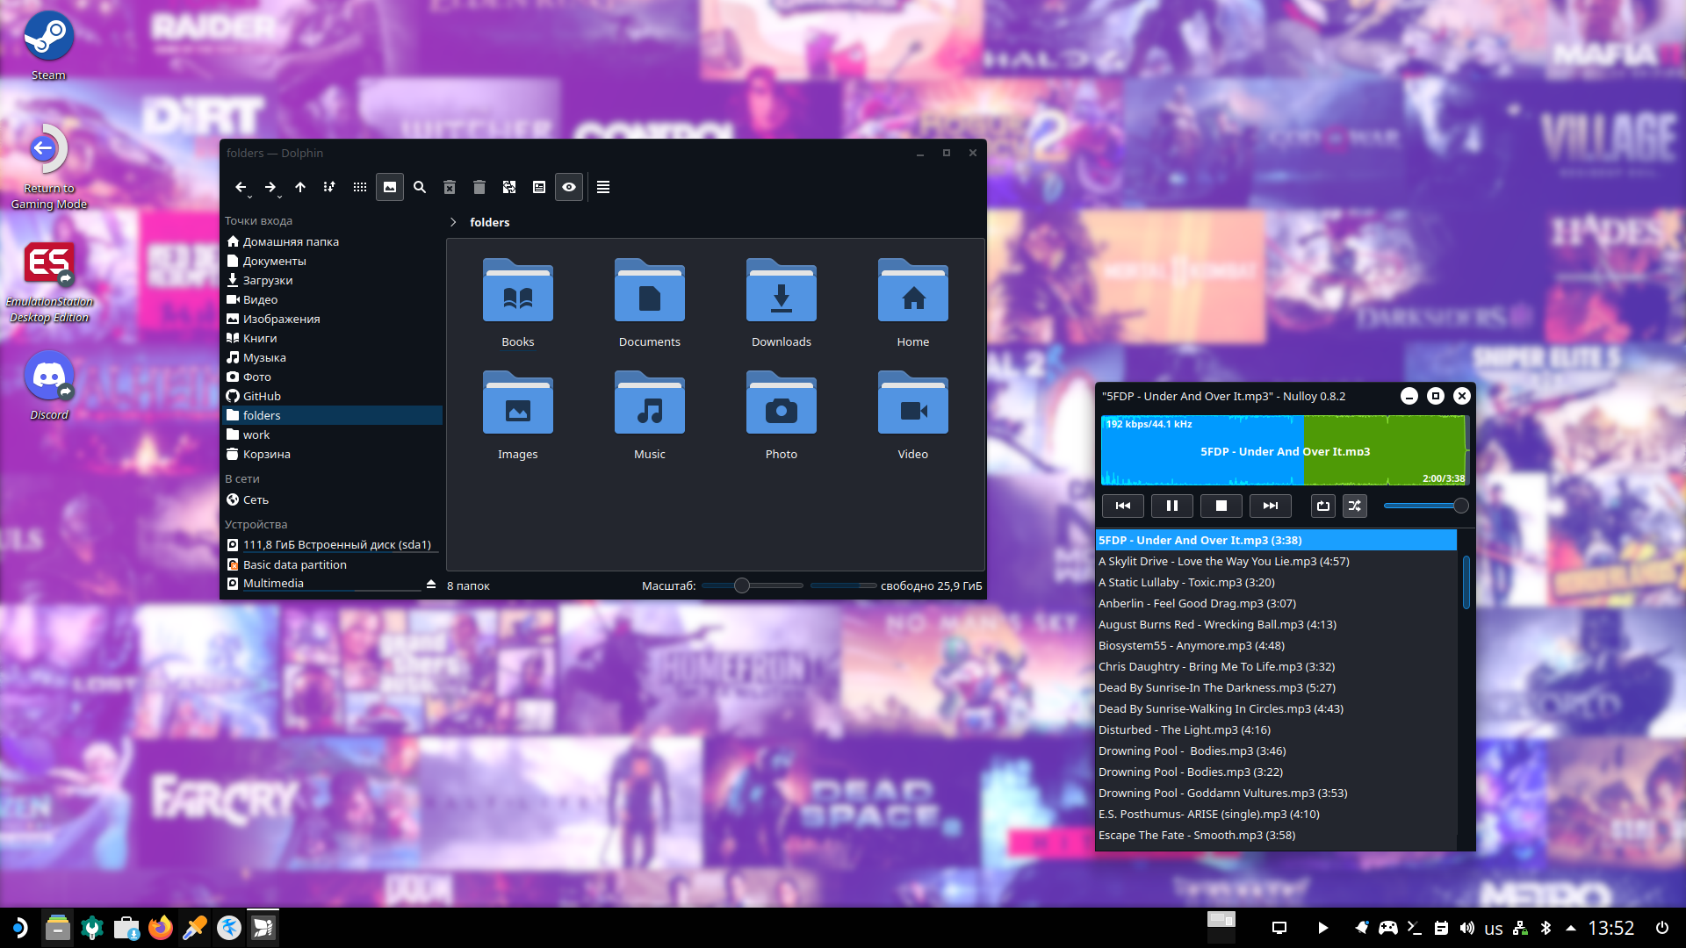Image resolution: width=1686 pixels, height=948 pixels.
Task: Expand hidden system tray icons arrow
Action: click(1571, 928)
